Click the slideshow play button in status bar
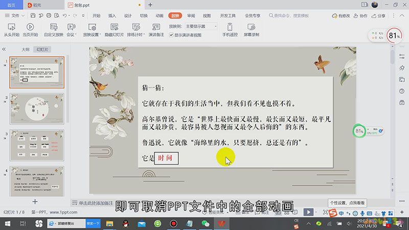The height and width of the screenshot is (230, 409). [308, 212]
